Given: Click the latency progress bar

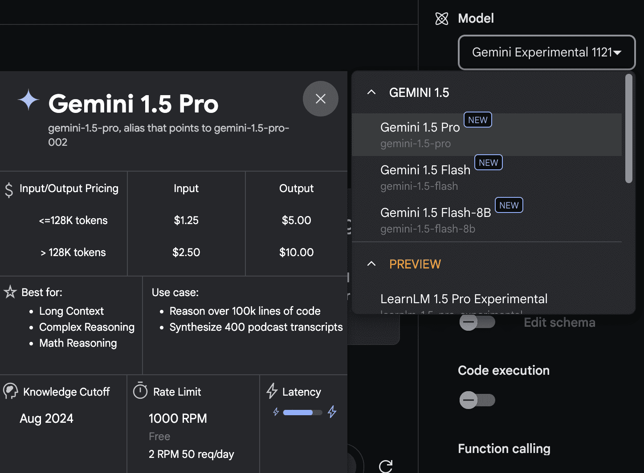Looking at the screenshot, I should point(303,413).
